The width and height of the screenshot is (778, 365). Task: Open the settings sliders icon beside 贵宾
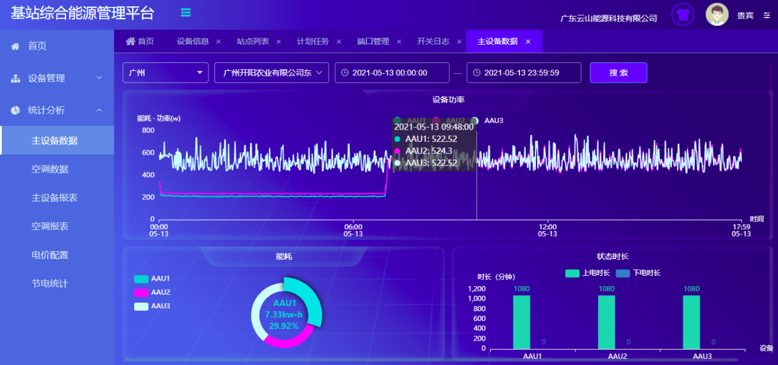[766, 15]
